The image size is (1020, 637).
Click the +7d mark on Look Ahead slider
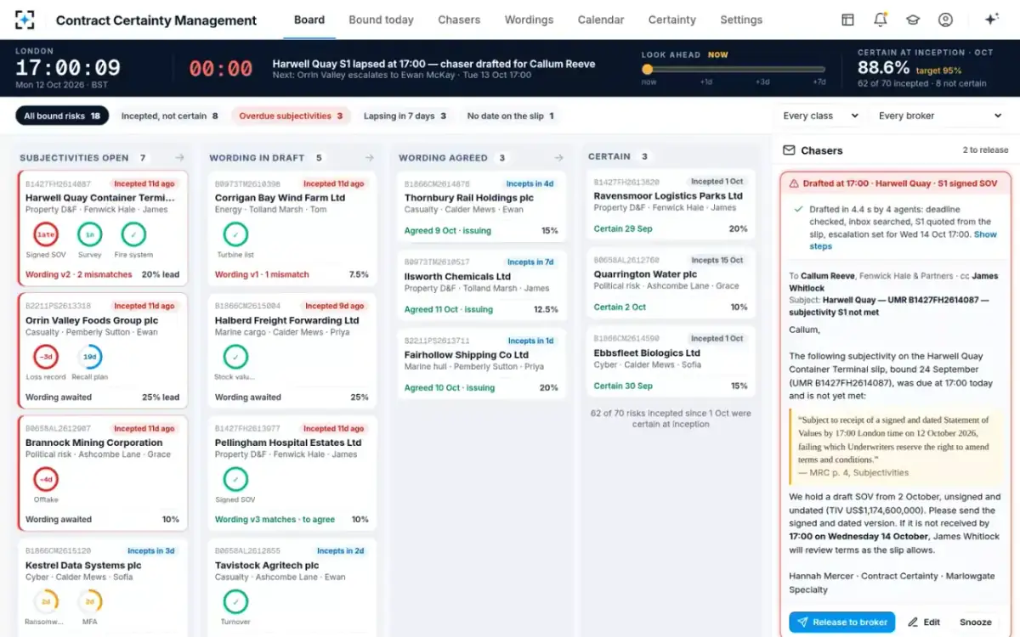pos(819,82)
